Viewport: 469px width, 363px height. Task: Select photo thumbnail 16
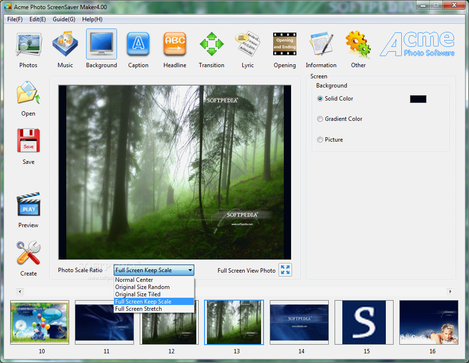pyautogui.click(x=429, y=322)
